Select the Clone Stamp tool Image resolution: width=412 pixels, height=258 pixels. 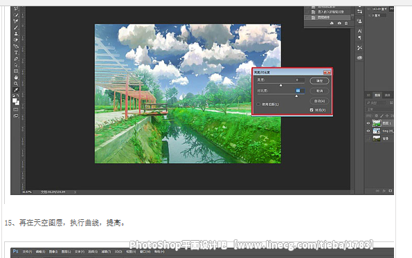coord(16,34)
